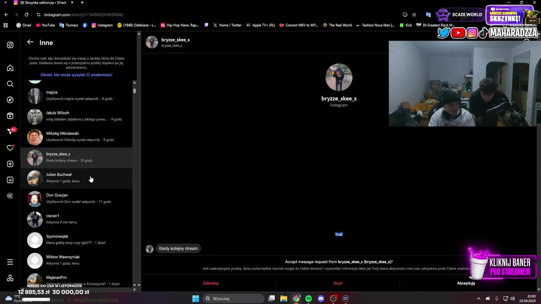The image size is (541, 304).
Task: Open Szymoneqkk message request
Action: 77,240
